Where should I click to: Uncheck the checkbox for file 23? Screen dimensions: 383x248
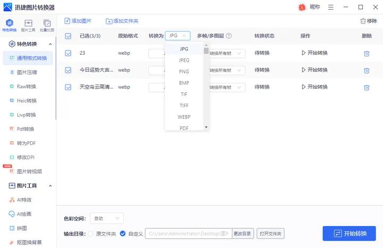point(68,53)
